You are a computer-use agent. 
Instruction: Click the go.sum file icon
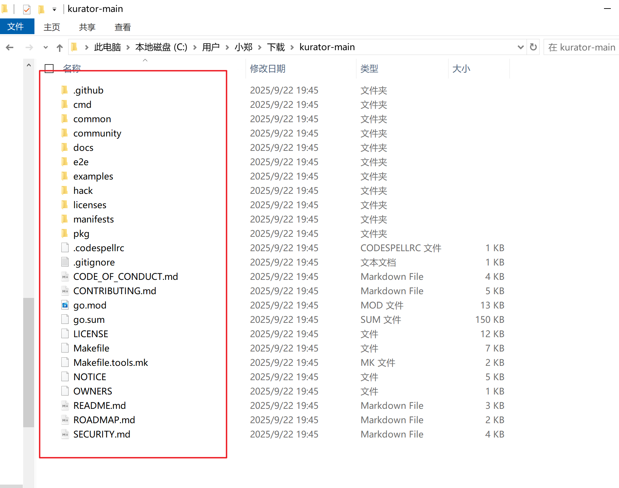point(65,319)
